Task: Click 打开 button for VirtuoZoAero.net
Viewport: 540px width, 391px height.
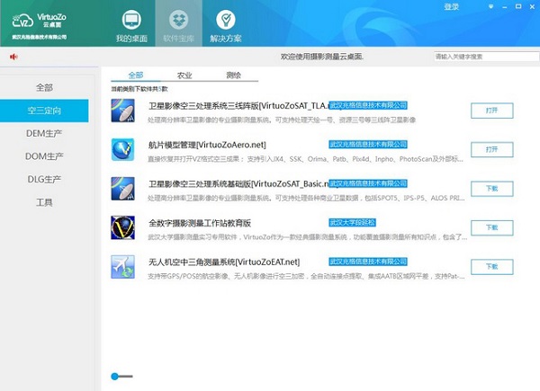Action: [x=491, y=149]
